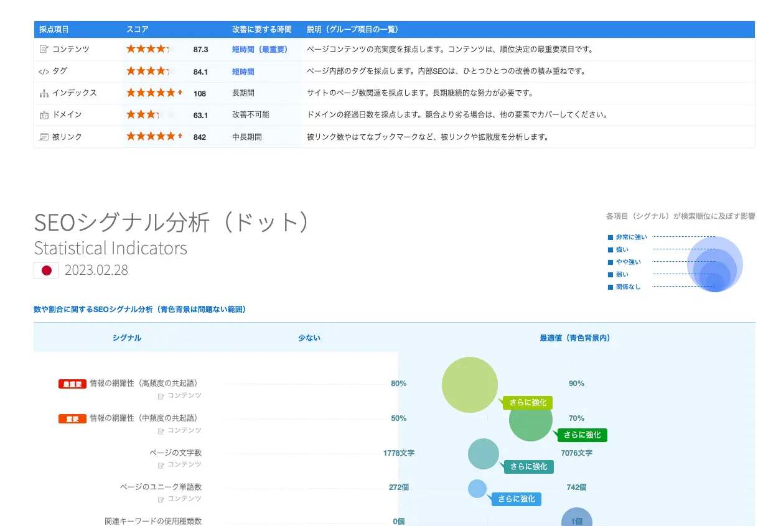Select the 関係なし legend entry
The width and height of the screenshot is (781, 526).
(x=628, y=287)
